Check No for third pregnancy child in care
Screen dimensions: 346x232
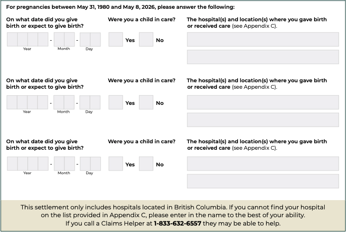pos(146,164)
